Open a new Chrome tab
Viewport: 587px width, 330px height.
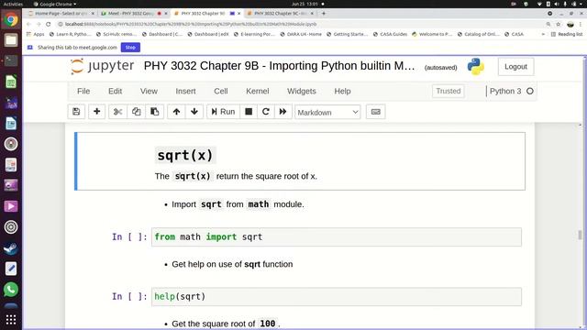click(x=324, y=14)
